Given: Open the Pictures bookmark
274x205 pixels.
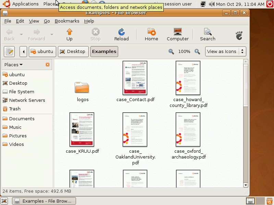Looking at the screenshot, I should [x=14, y=136].
